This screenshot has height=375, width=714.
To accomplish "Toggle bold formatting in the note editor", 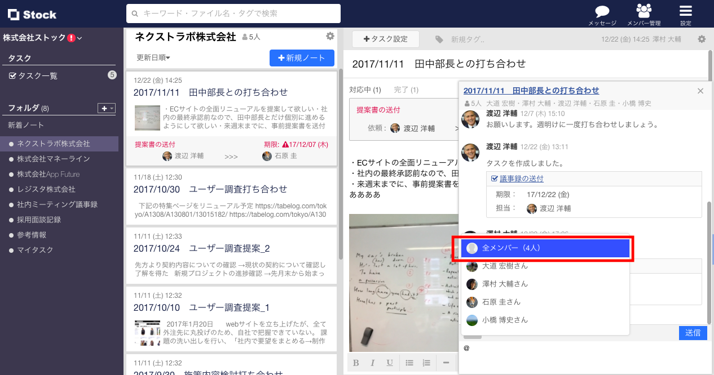I will pos(356,363).
